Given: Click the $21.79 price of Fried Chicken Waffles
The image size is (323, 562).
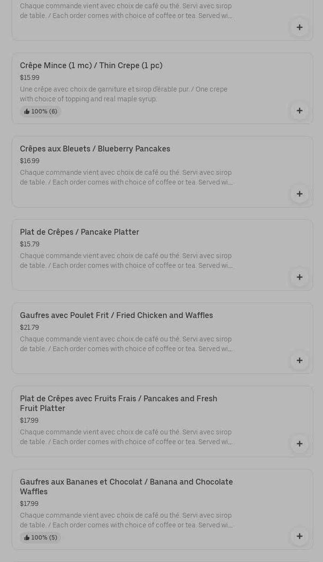Looking at the screenshot, I should (x=29, y=328).
